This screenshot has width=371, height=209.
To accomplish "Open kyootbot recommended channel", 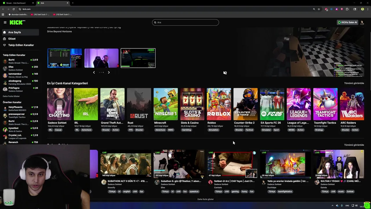I will click(20, 129).
